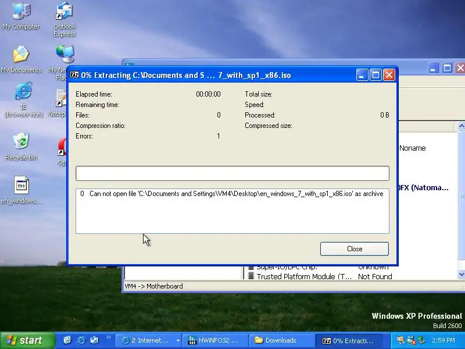Open the My Computer desktop icon
The image size is (465, 349).
pos(21,16)
